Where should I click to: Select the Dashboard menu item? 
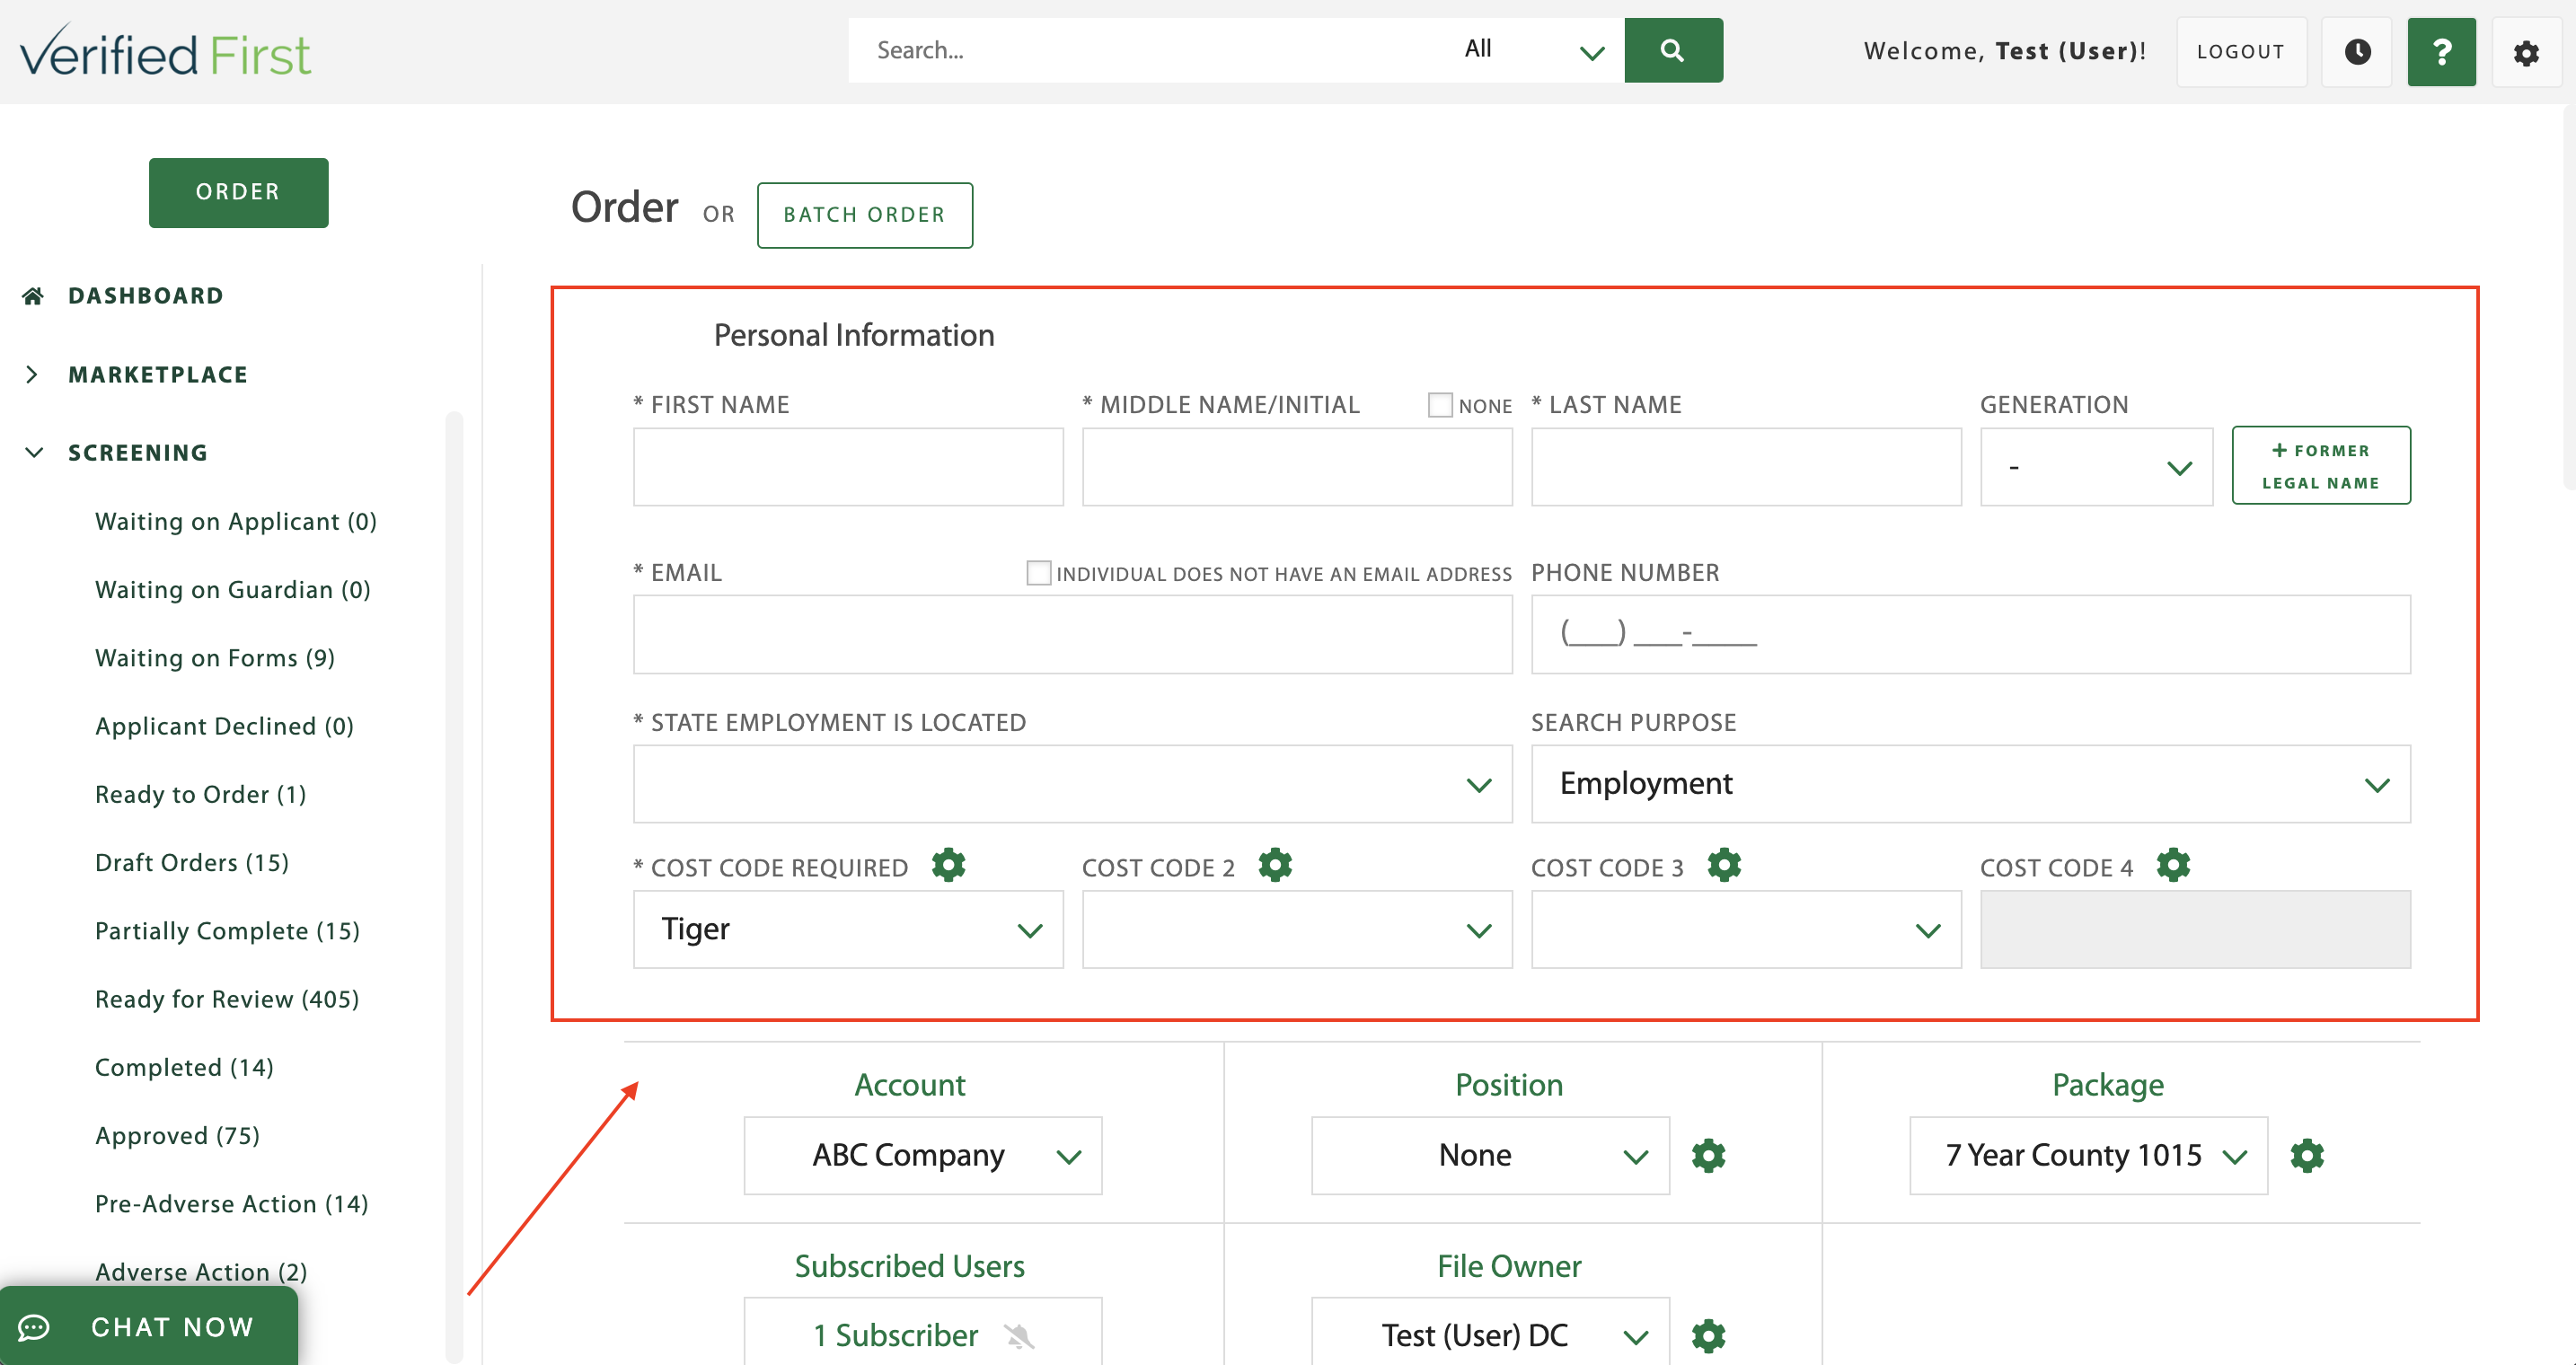tap(146, 294)
